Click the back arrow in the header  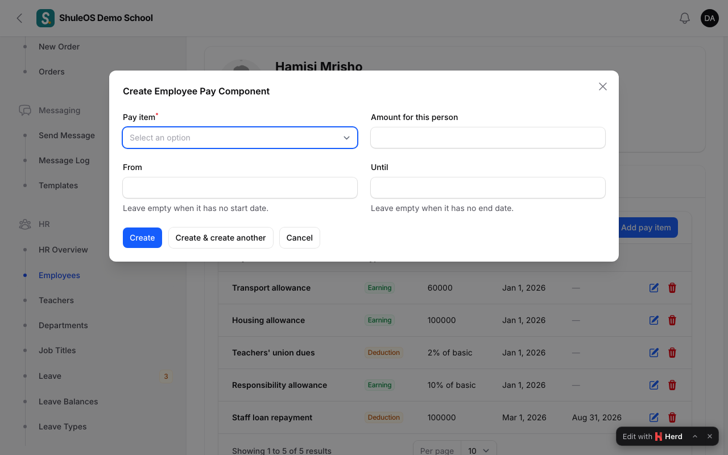click(19, 18)
